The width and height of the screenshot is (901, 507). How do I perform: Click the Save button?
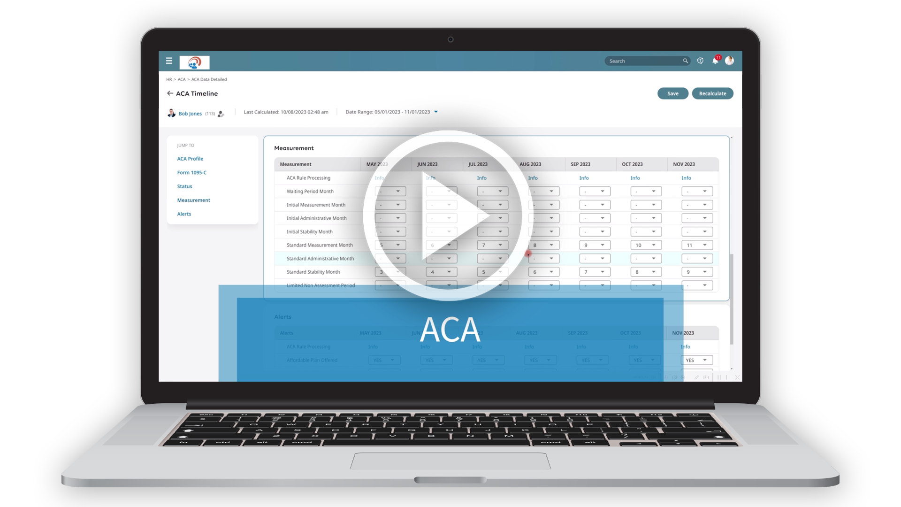(672, 93)
